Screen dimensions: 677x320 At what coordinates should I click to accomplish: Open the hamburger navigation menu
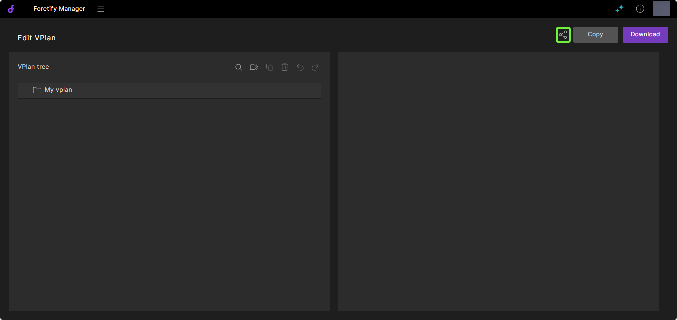pyautogui.click(x=101, y=9)
